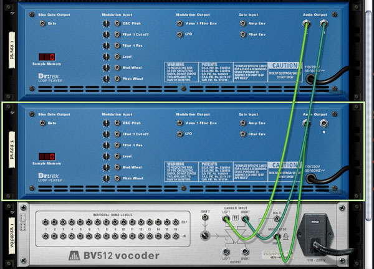This screenshot has width=374, height=269.
Task: Click the OSC Pitch input jack on Dr.REX 2
Action: pyautogui.click(x=117, y=123)
